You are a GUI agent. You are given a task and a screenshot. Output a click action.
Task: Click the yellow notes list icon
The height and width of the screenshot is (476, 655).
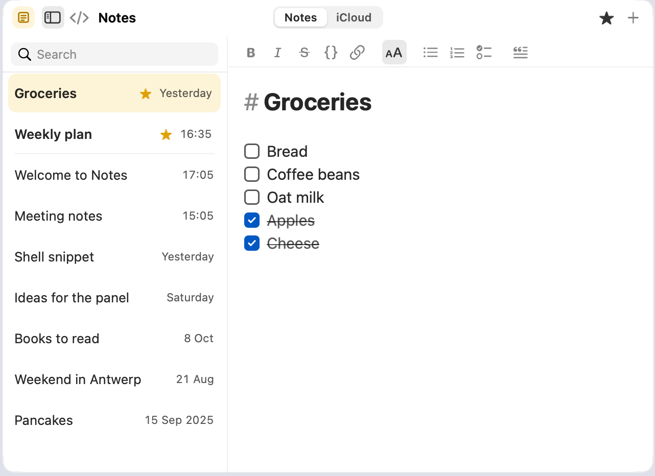(24, 17)
